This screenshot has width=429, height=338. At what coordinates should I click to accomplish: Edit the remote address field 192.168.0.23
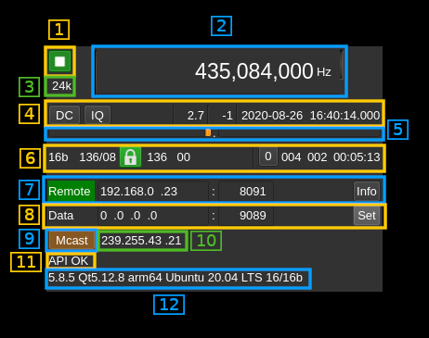click(153, 192)
